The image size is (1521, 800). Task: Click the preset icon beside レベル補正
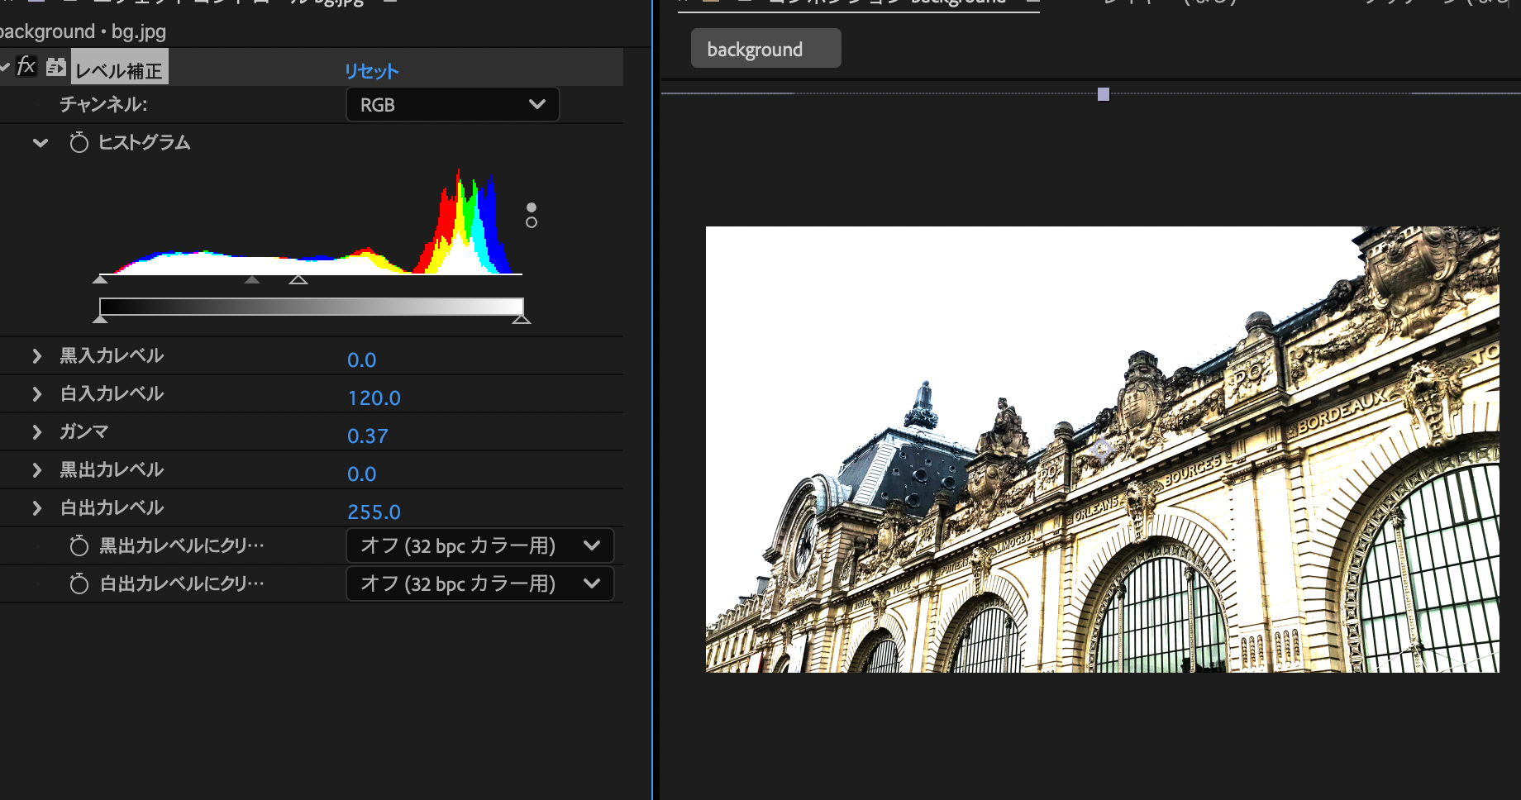(x=55, y=67)
